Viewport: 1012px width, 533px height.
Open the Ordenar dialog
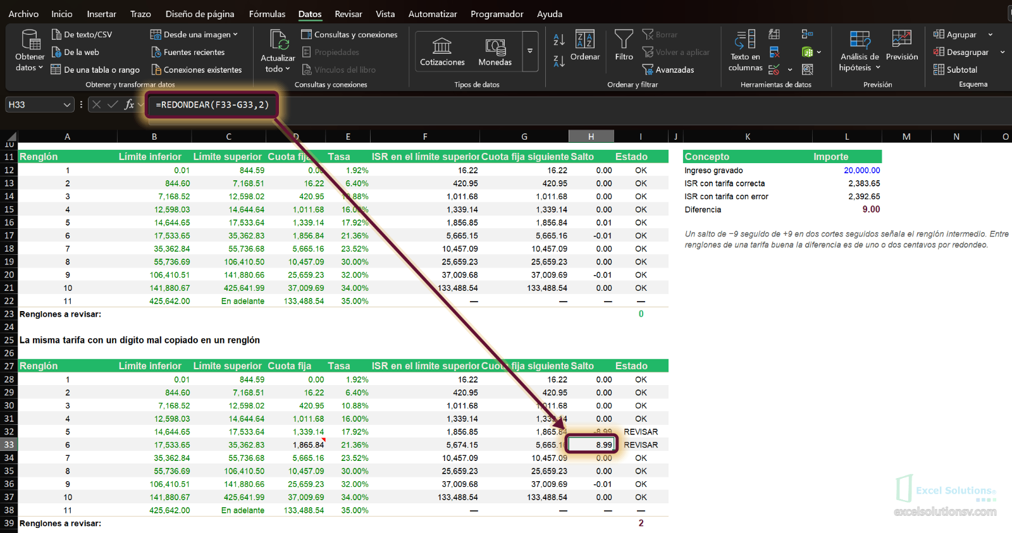coord(585,46)
